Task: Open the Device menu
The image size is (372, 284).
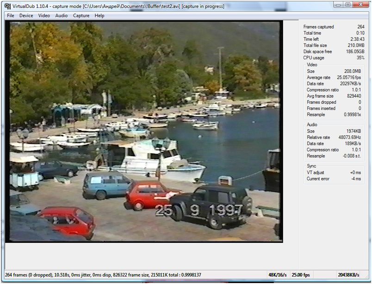Action: pos(26,16)
